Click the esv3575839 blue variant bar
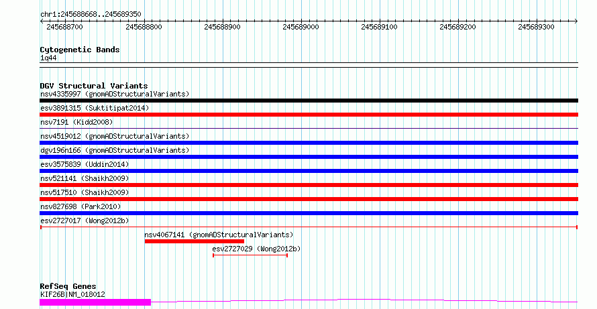This screenshot has width=597, height=309. (x=309, y=171)
